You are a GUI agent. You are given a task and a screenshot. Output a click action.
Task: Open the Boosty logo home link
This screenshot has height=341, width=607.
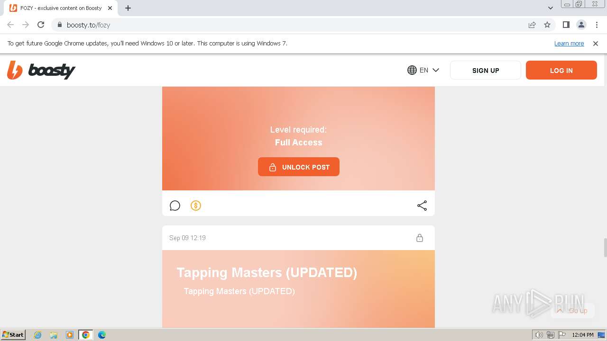coord(41,70)
